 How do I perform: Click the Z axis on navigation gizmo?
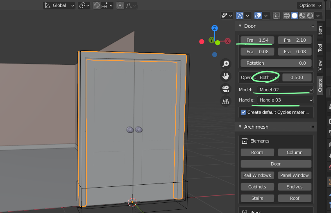tap(215, 28)
